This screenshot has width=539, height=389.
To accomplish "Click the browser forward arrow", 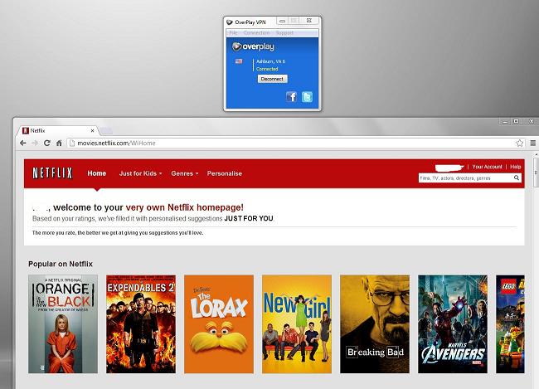I will (x=35, y=143).
